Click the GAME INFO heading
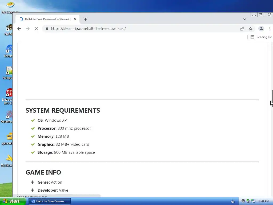This screenshot has height=205, width=273. (43, 172)
